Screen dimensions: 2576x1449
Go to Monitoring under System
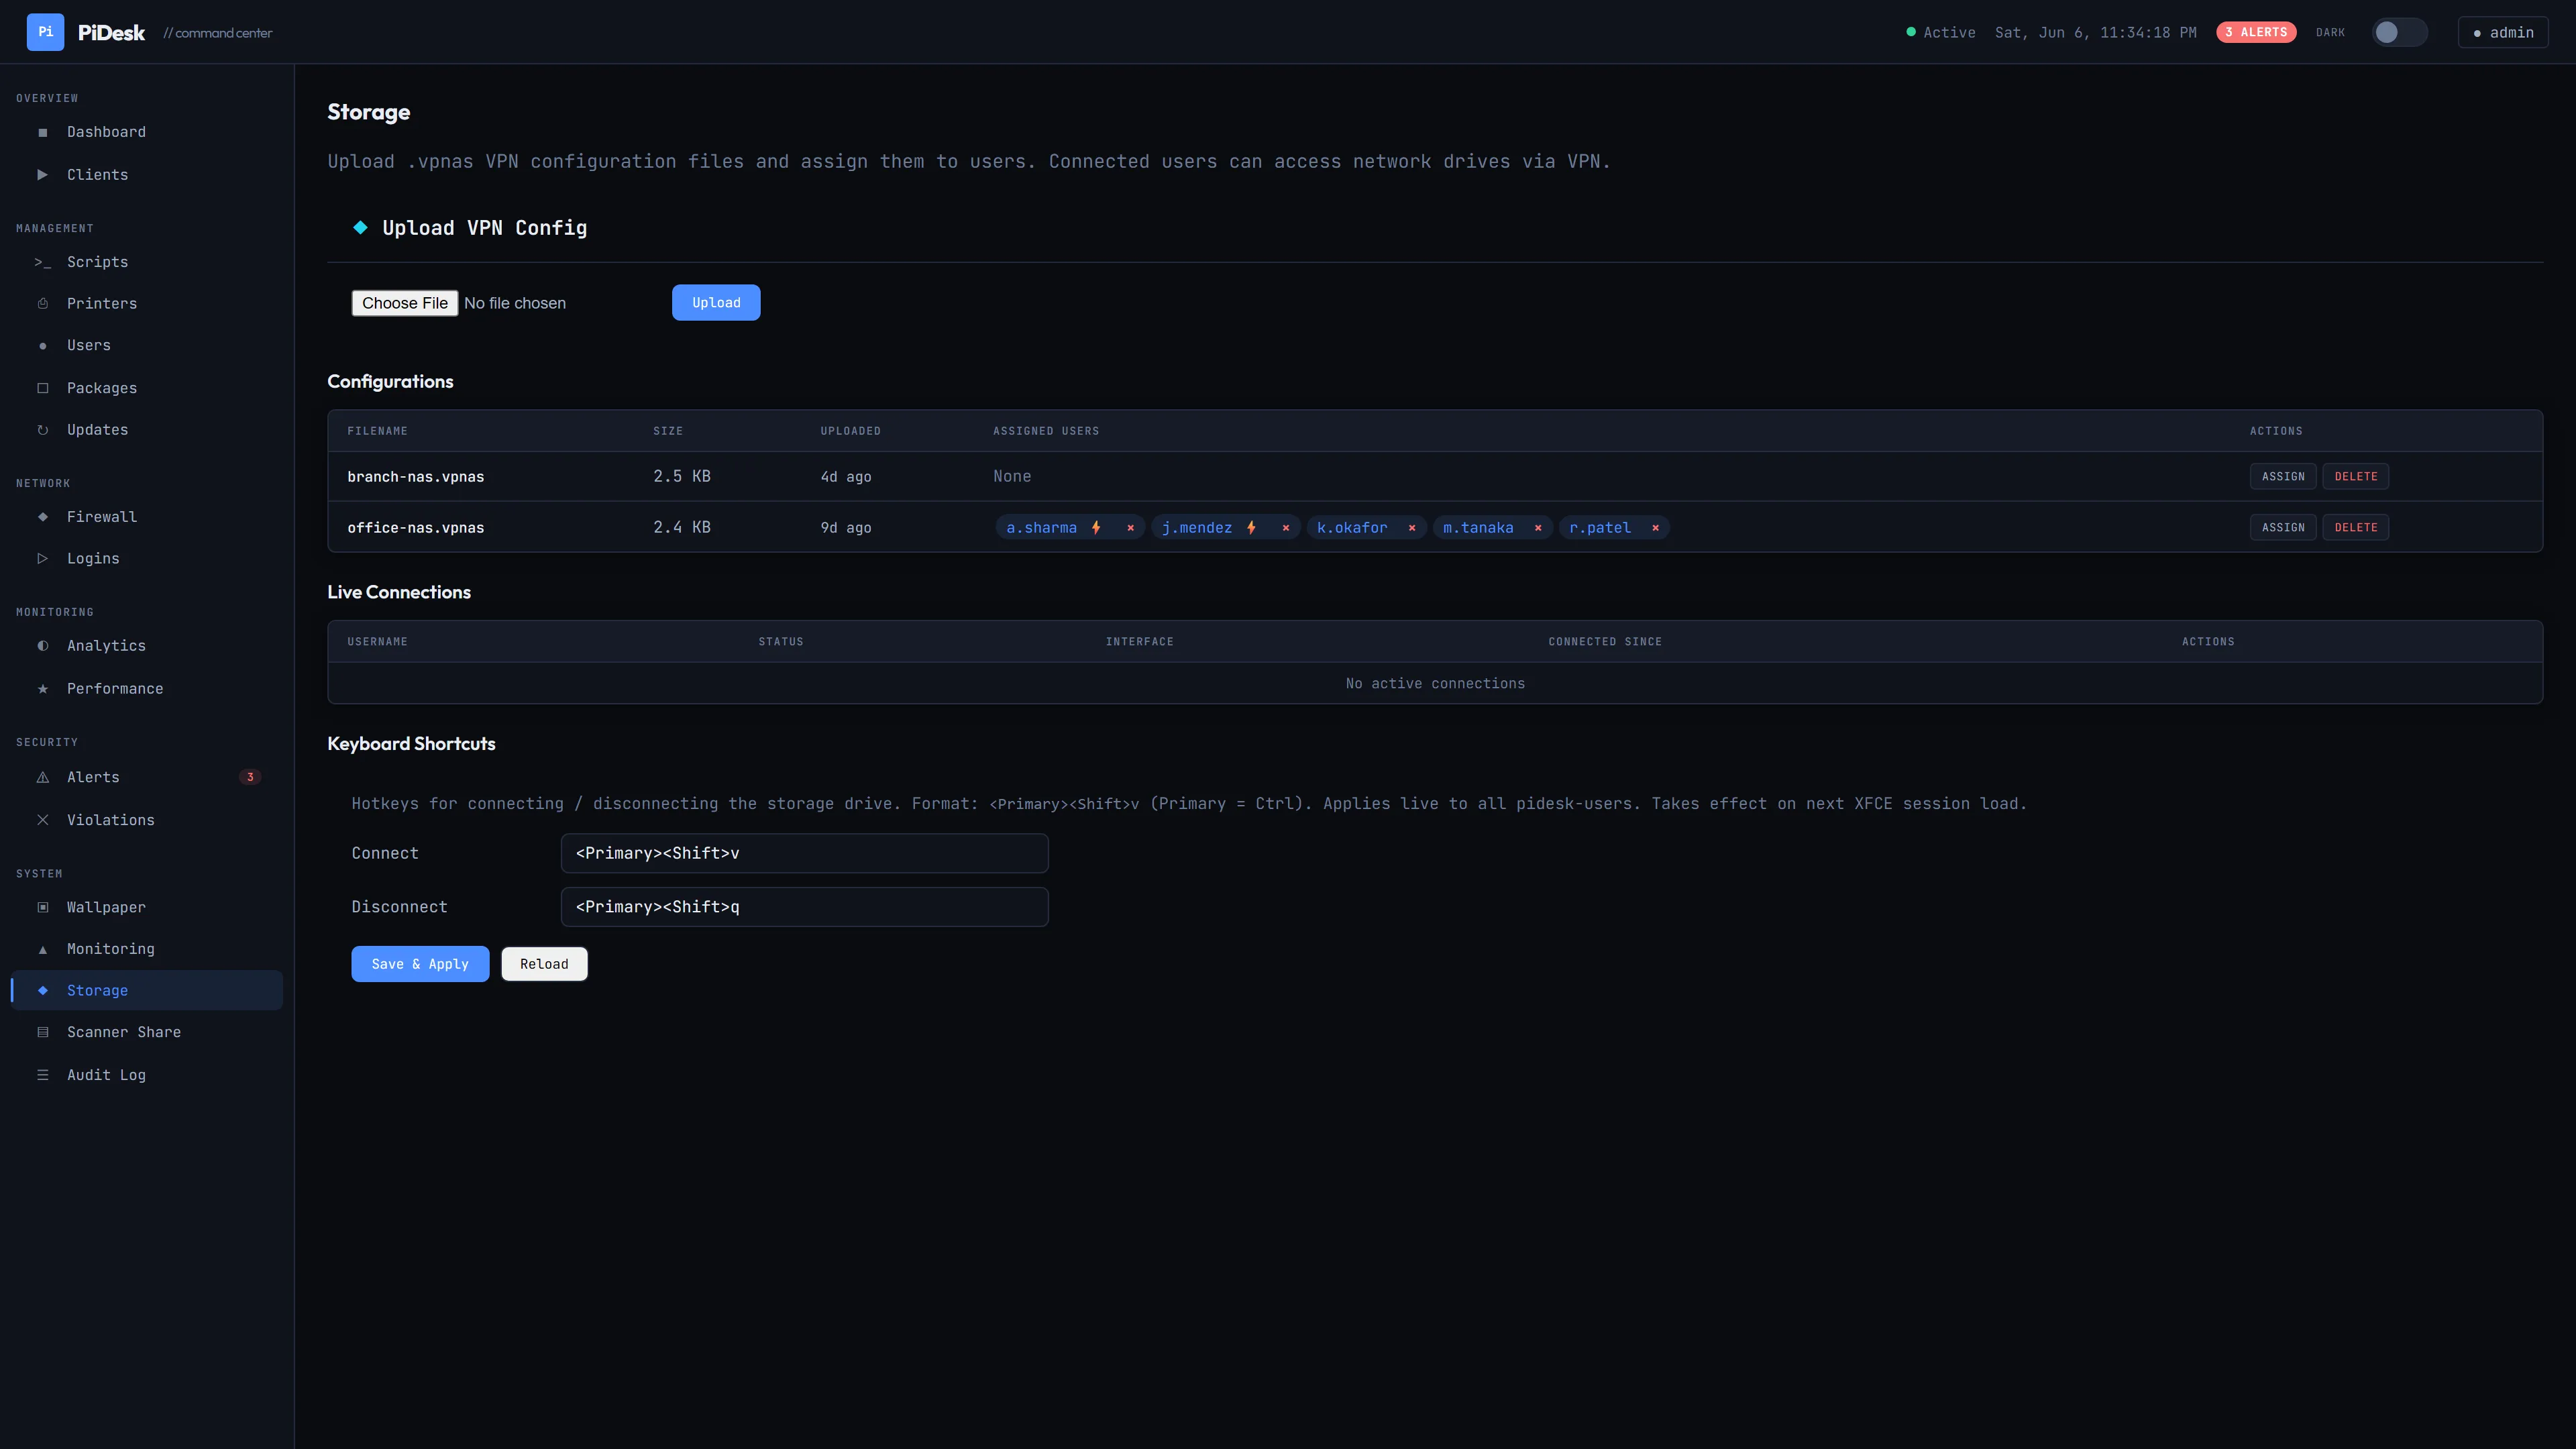[146, 949]
